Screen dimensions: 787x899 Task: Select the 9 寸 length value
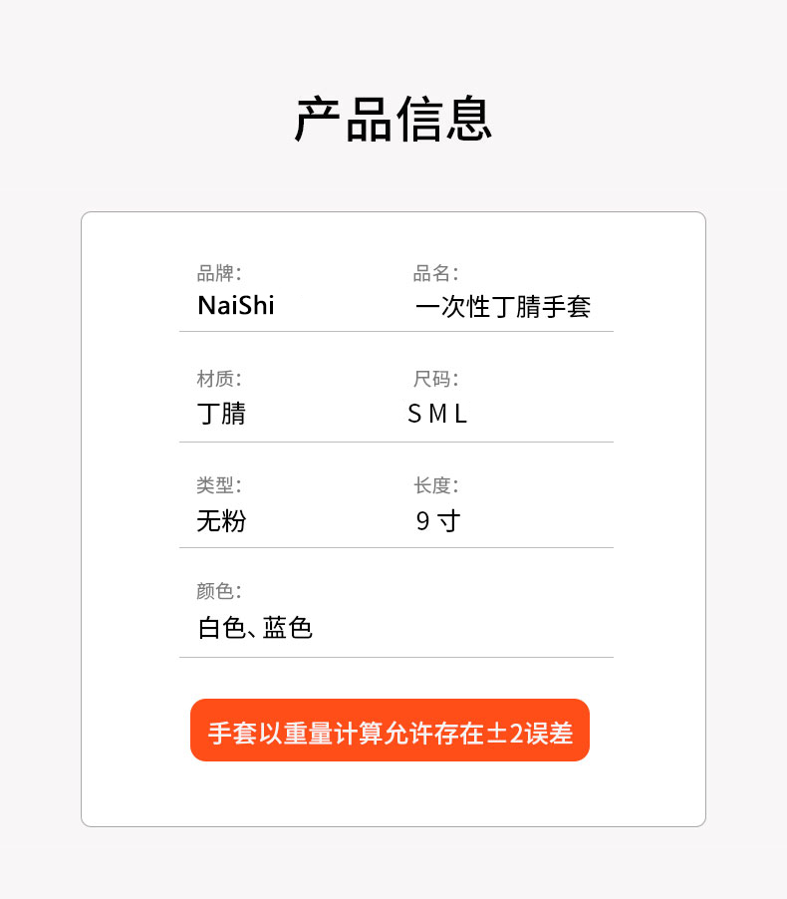tap(438, 521)
